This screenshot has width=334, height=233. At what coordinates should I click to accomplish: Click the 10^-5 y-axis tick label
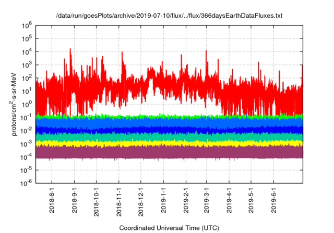click(x=26, y=170)
